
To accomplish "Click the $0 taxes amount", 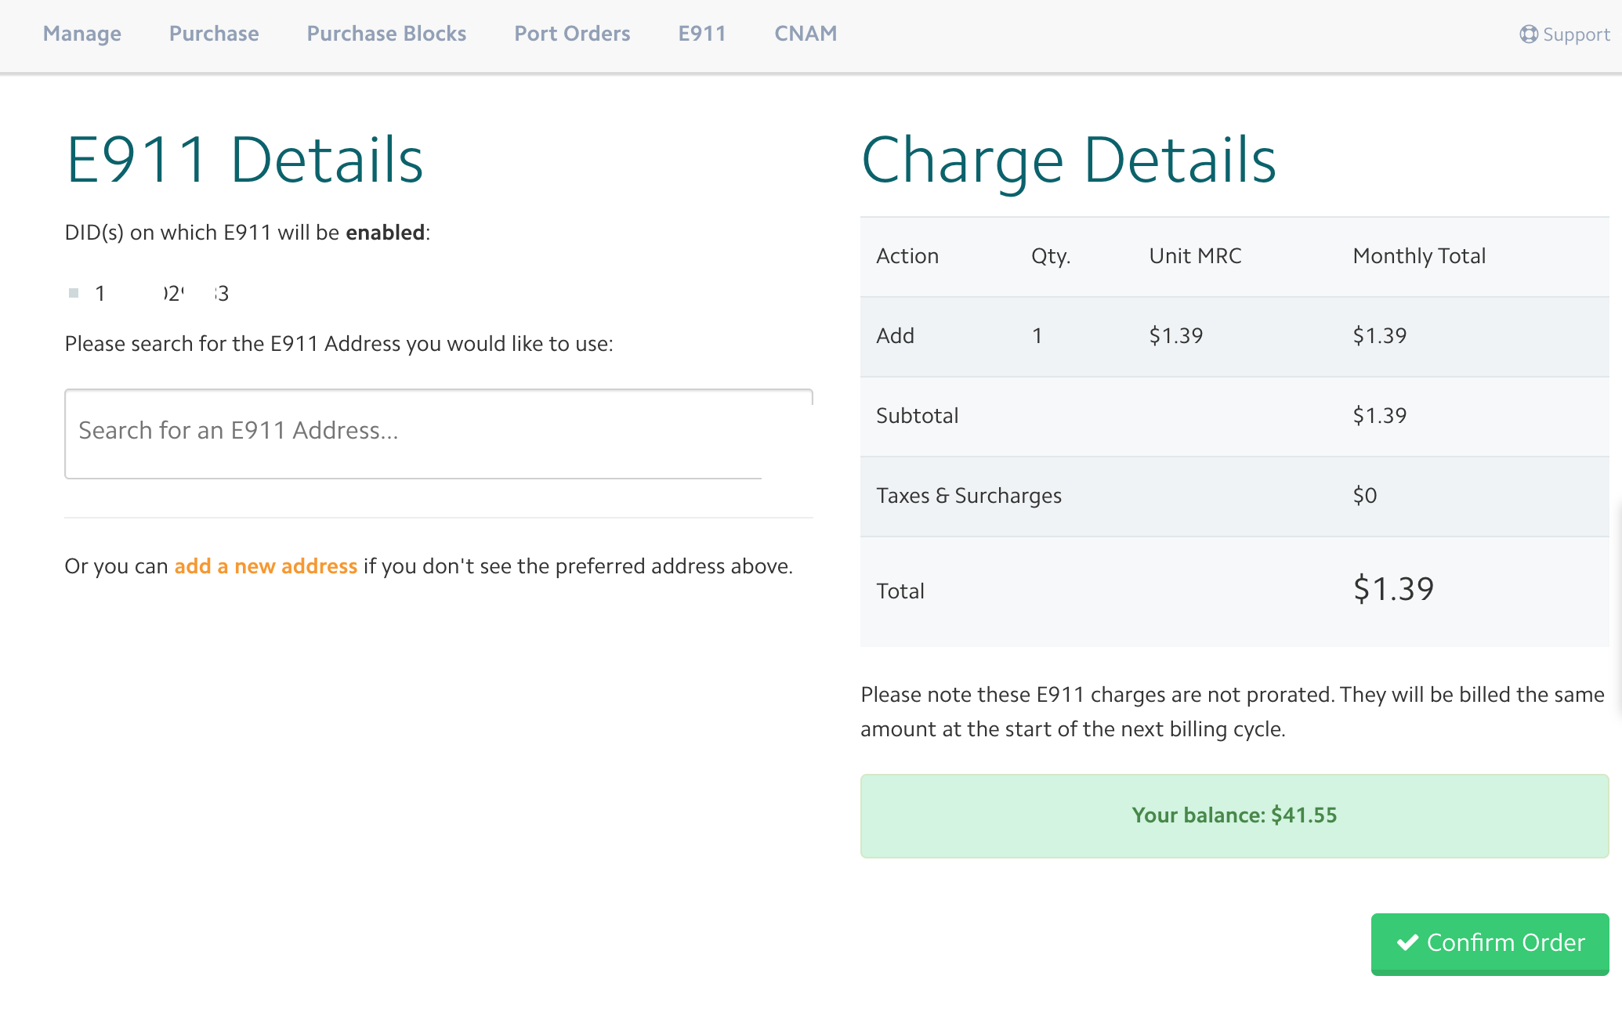I will [1365, 496].
